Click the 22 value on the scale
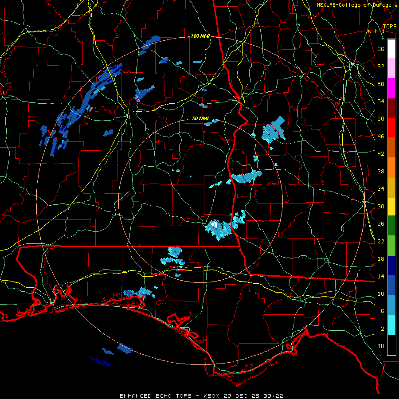Screen dimensions: 399x399 tap(381, 242)
